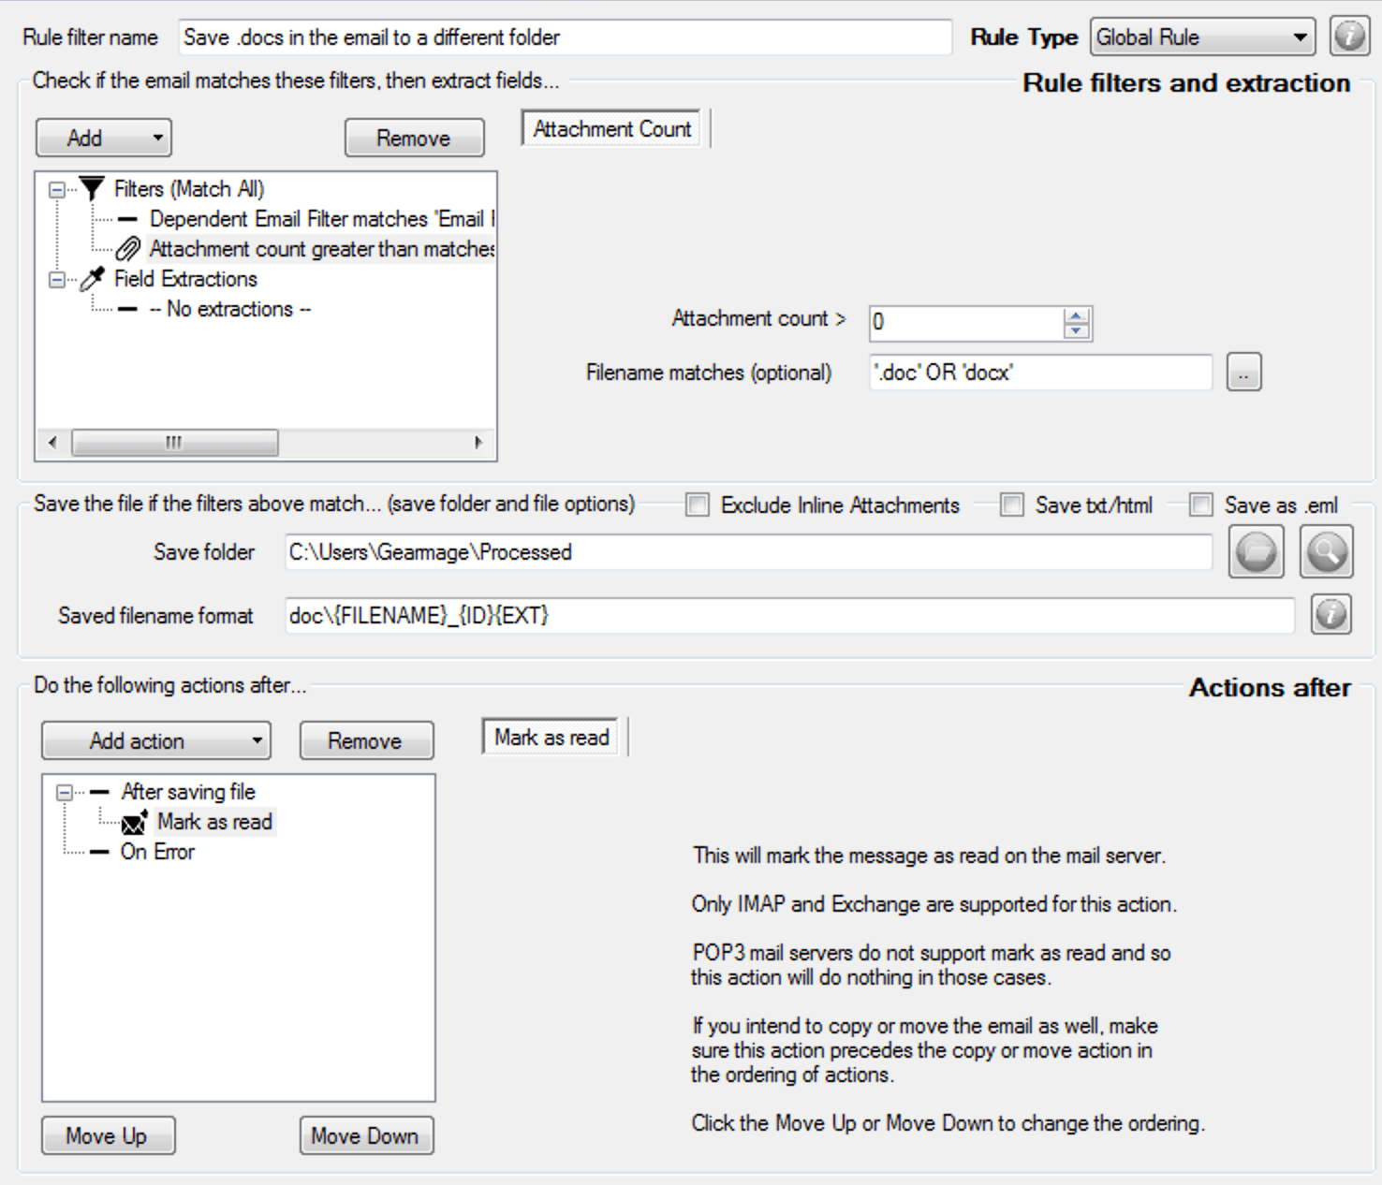The image size is (1382, 1185).
Task: Click the Move Up button
Action: (108, 1135)
